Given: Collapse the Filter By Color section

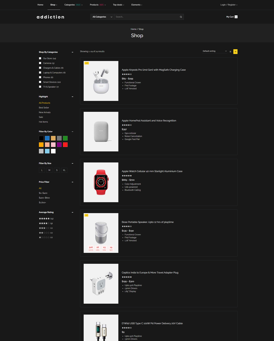Looking at the screenshot, I should point(72,132).
